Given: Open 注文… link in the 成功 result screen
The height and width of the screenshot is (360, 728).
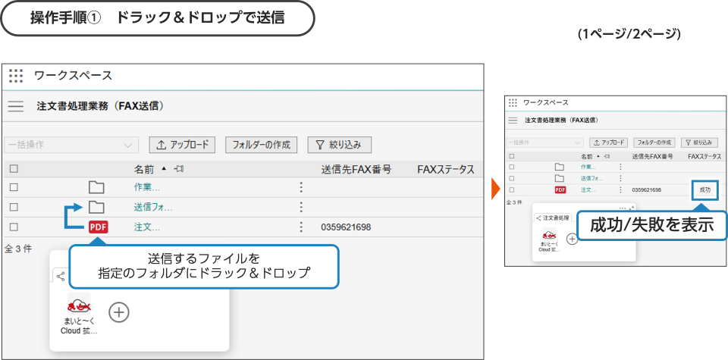Looking at the screenshot, I should (x=588, y=189).
